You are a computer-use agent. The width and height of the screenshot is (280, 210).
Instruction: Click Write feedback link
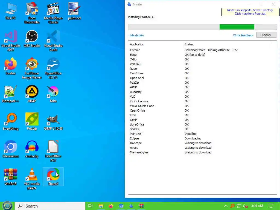point(243,35)
